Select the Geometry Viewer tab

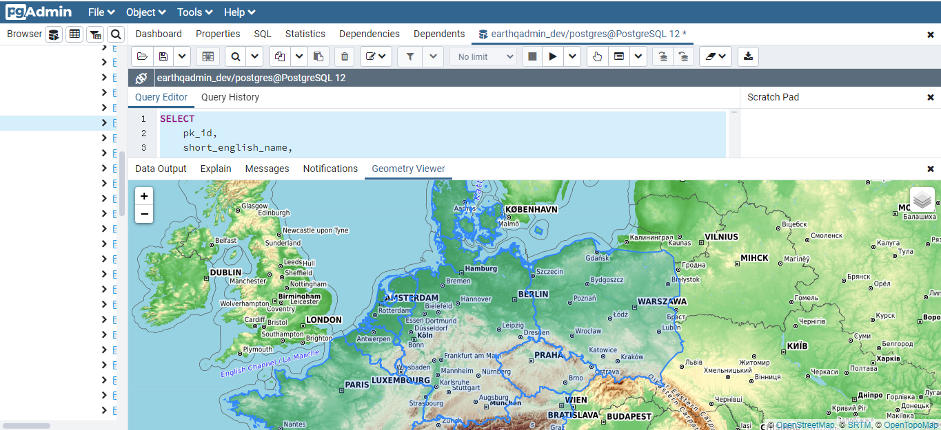click(409, 169)
